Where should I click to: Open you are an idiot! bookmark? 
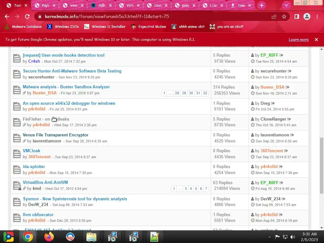(226, 27)
